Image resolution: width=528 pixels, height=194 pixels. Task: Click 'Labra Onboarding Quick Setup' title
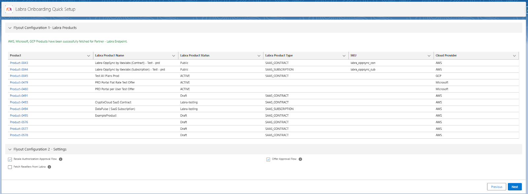click(46, 9)
